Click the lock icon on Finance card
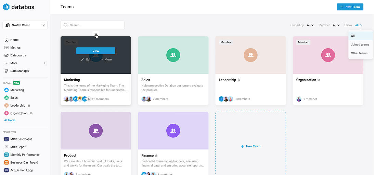The width and height of the screenshot is (374, 175). [x=156, y=156]
